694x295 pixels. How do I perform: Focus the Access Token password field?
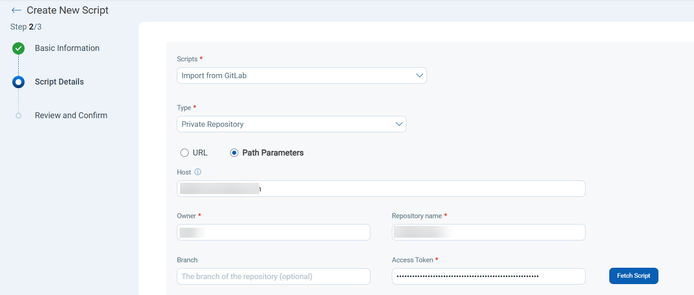pos(488,276)
